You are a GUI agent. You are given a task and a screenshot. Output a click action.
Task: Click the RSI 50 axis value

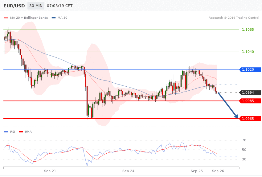coord(244,150)
